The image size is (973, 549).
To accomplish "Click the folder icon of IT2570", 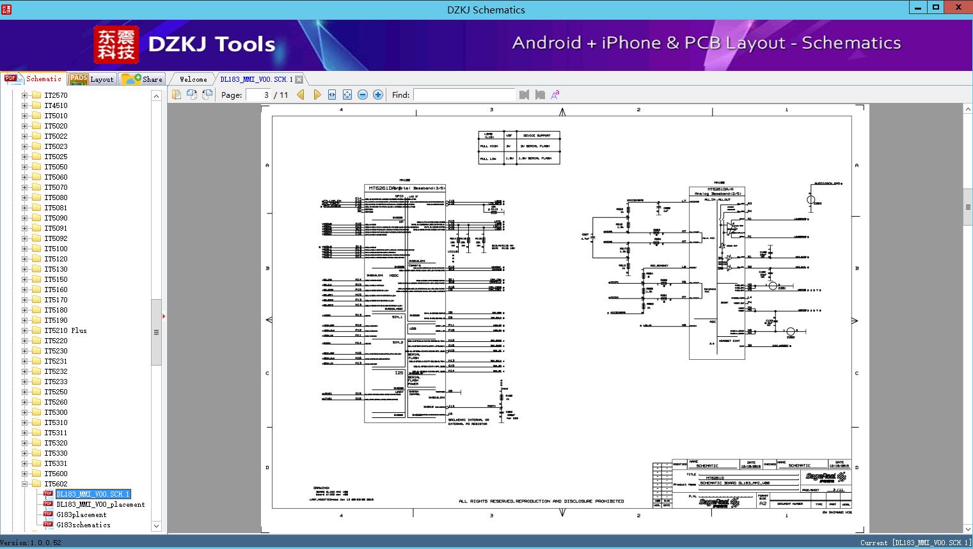I will click(x=36, y=95).
